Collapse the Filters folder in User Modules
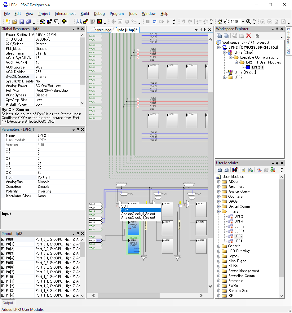The height and width of the screenshot is (313, 292). [219, 211]
